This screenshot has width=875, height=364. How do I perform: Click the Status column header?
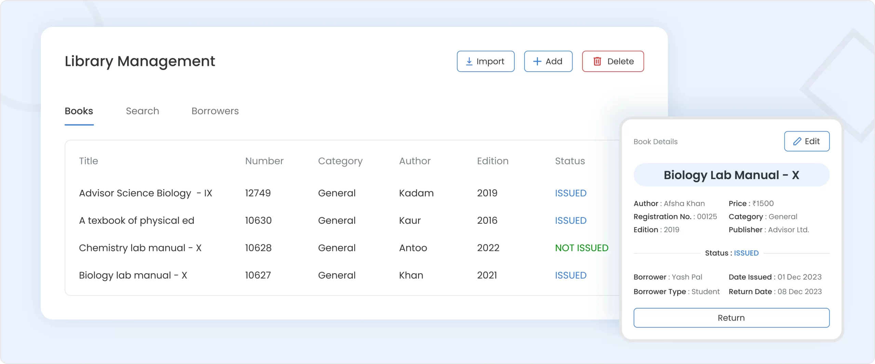pos(570,161)
